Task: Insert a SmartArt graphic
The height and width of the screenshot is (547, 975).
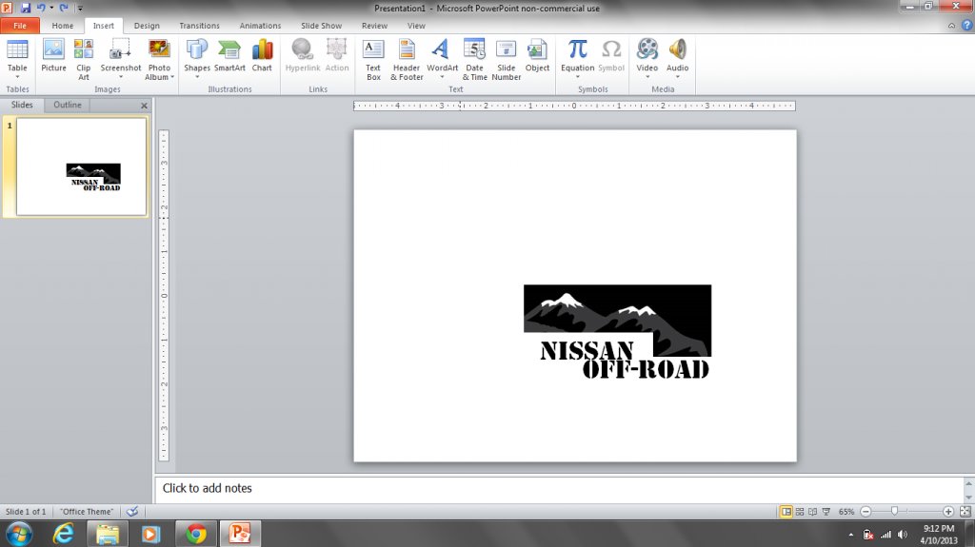Action: 229,56
